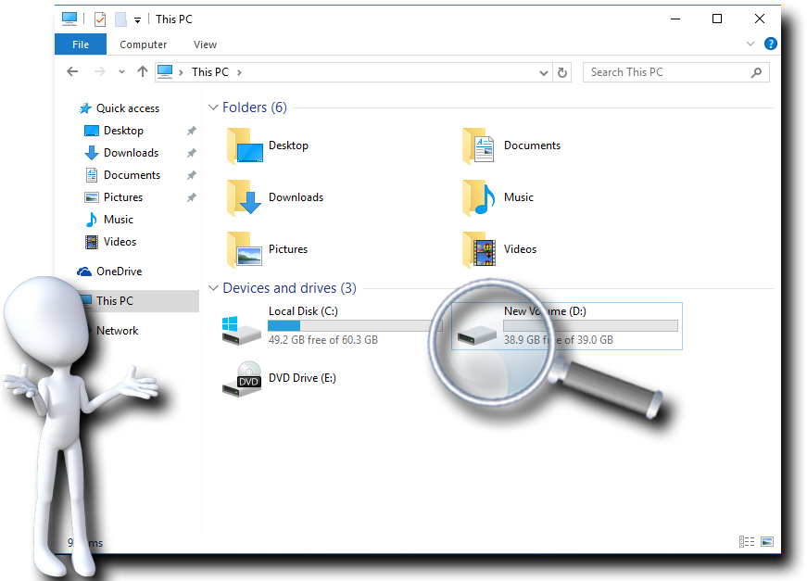
Task: Open the File menu tab
Action: (81, 44)
